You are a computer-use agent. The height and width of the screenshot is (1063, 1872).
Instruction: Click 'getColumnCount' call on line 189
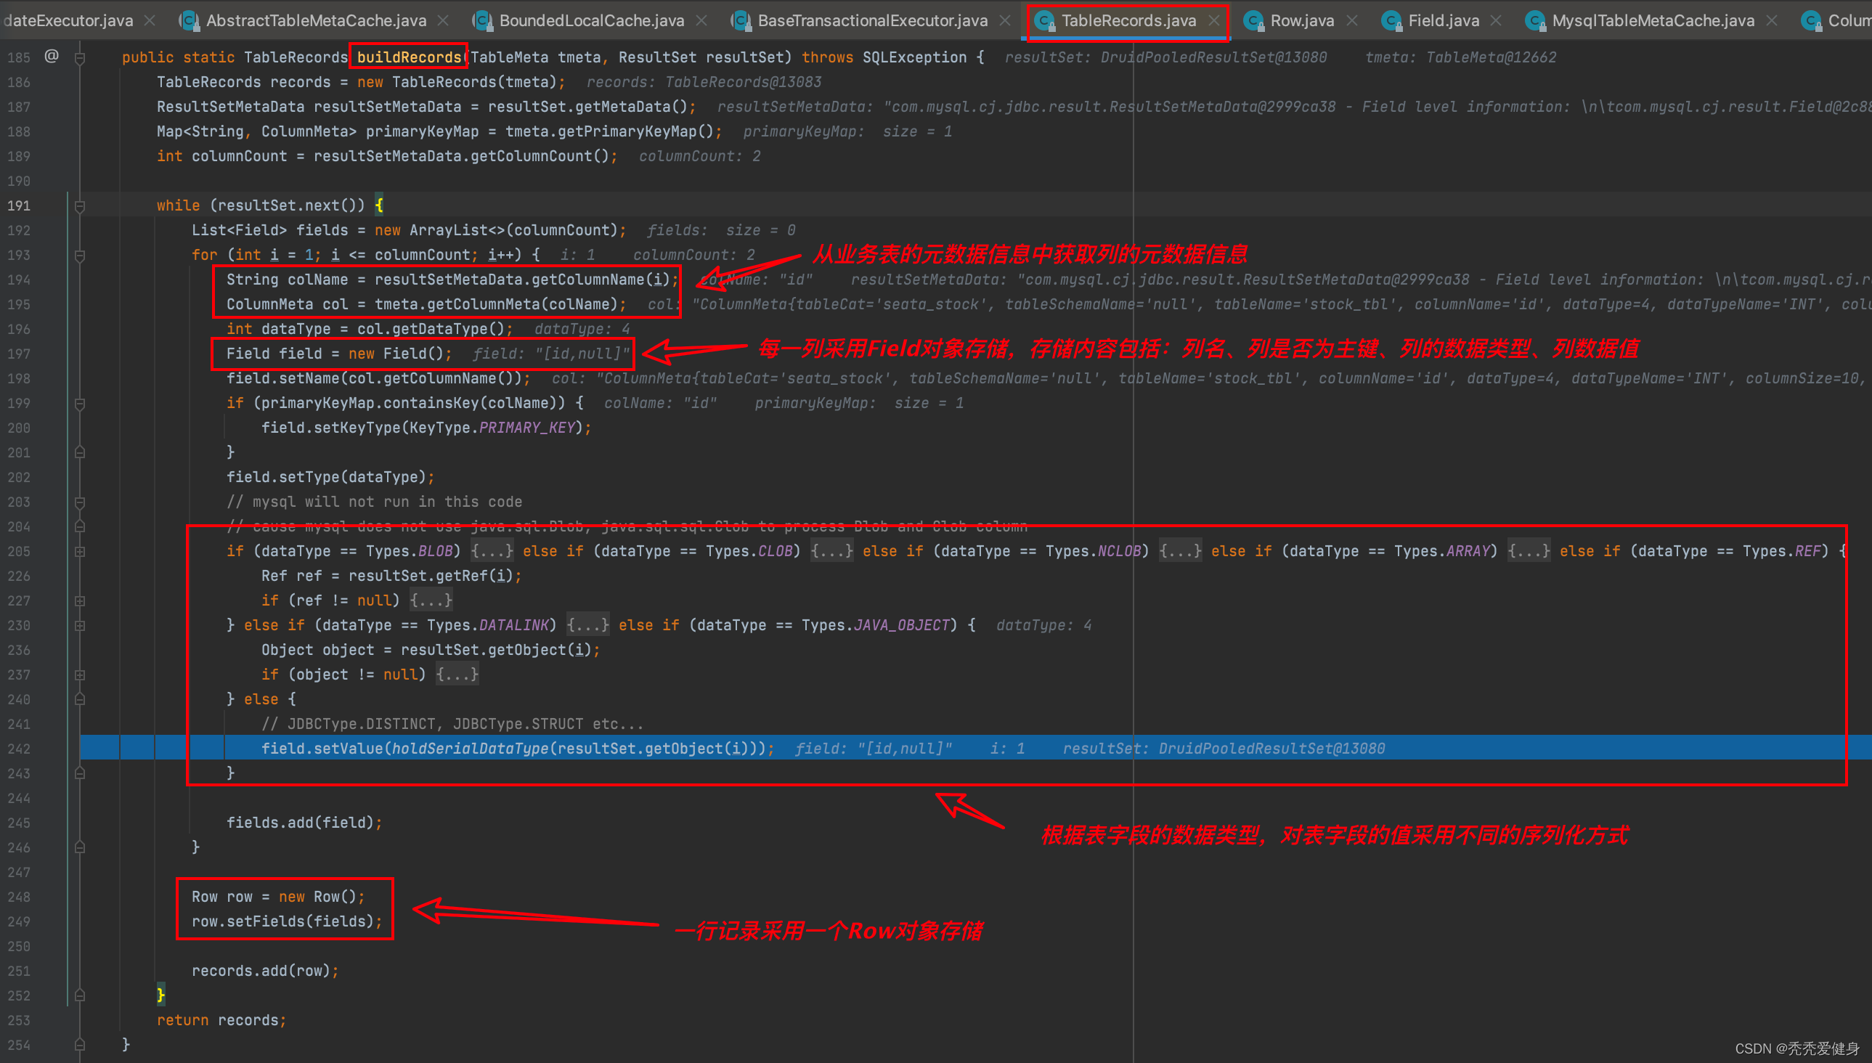(531, 156)
